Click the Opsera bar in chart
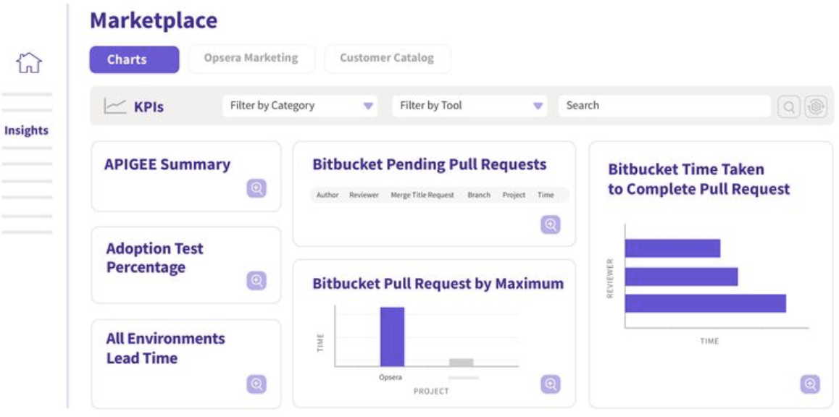 point(392,337)
